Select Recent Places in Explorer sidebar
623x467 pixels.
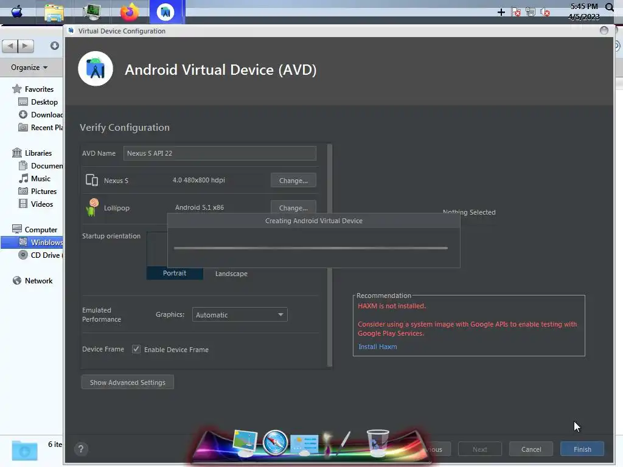pyautogui.click(x=41, y=128)
